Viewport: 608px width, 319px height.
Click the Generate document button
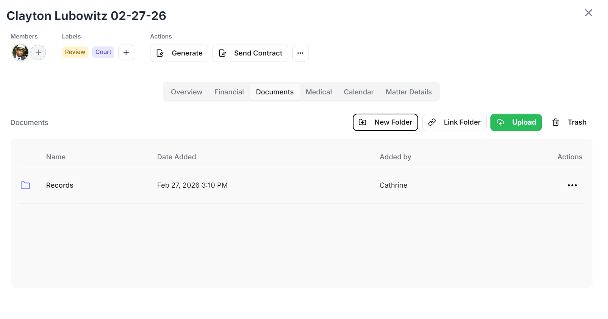(x=179, y=53)
